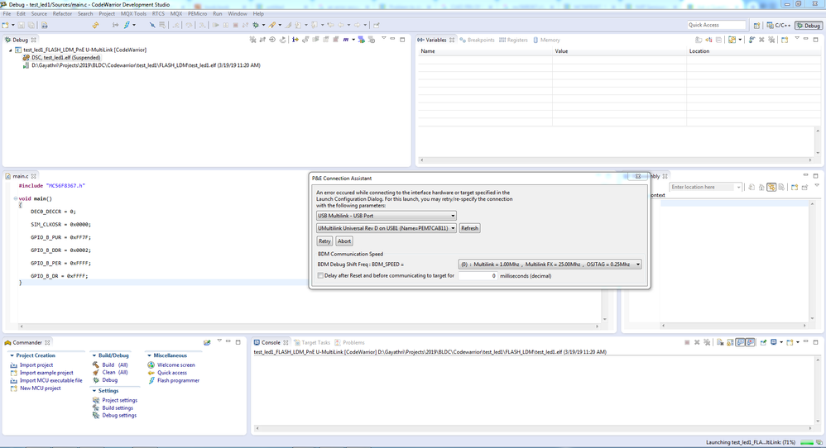Switch to Breakpoints tab
This screenshot has width=826, height=448.
point(478,40)
